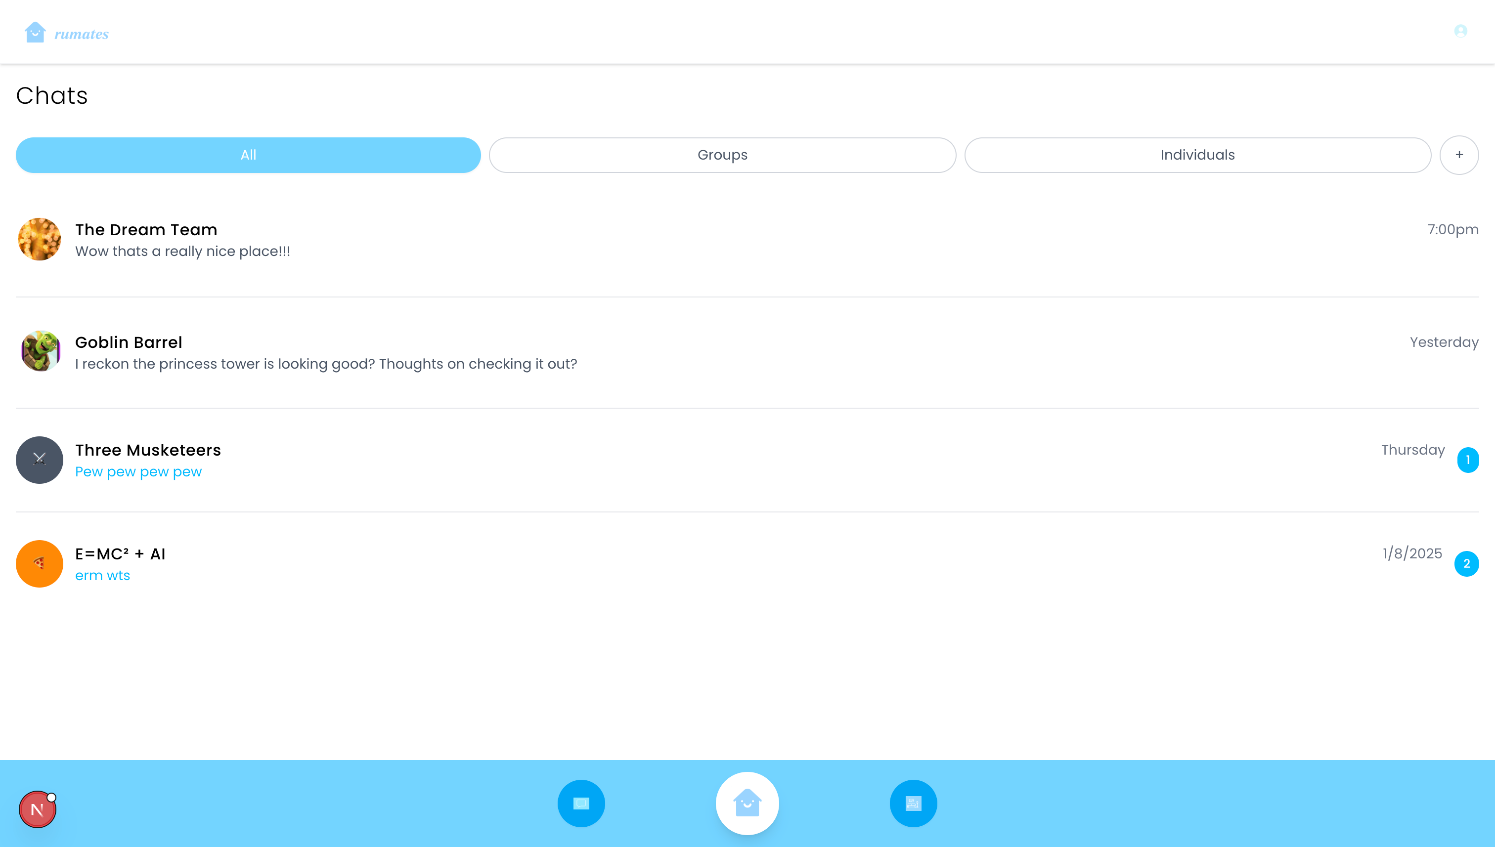Click the rumates brand text link

[x=82, y=34]
